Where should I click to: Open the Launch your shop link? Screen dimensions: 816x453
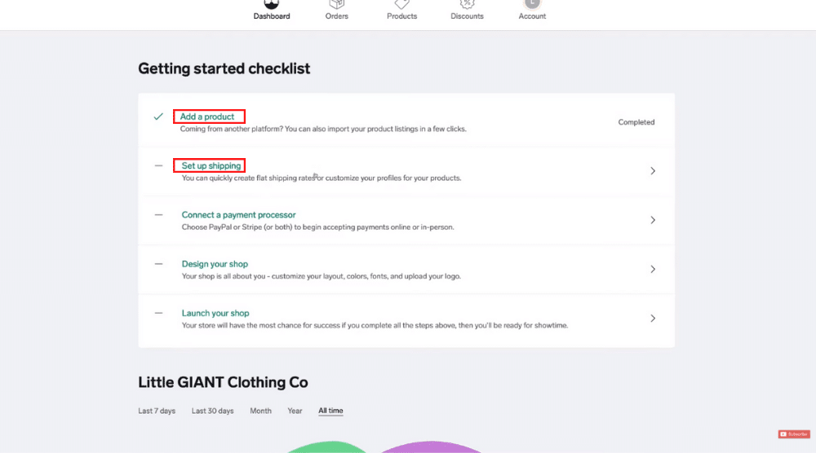click(215, 313)
